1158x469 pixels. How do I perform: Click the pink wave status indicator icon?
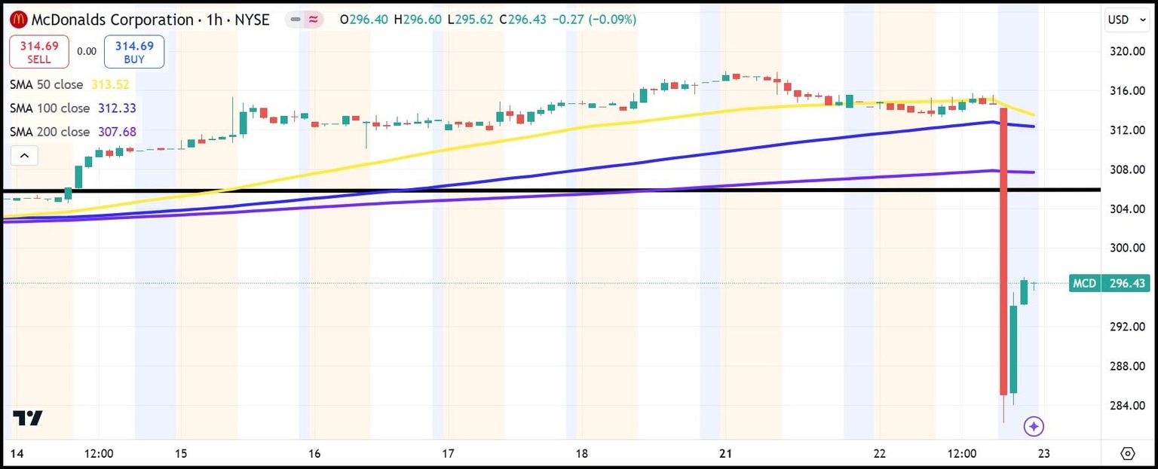coord(312,20)
